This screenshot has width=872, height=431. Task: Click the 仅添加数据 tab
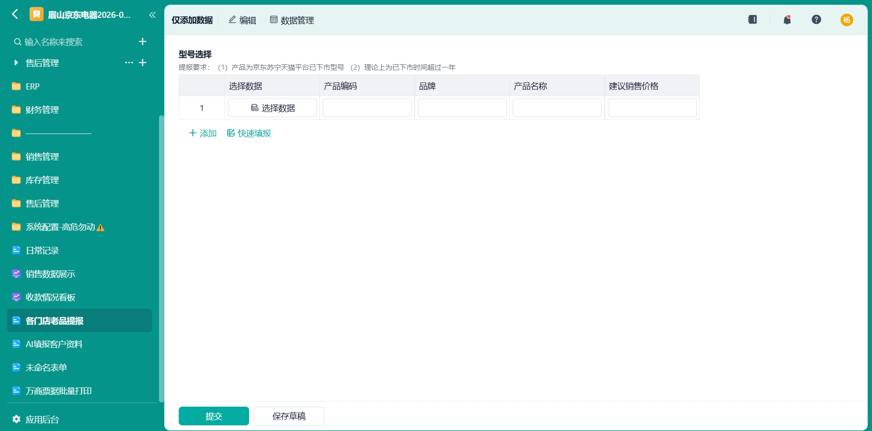192,20
